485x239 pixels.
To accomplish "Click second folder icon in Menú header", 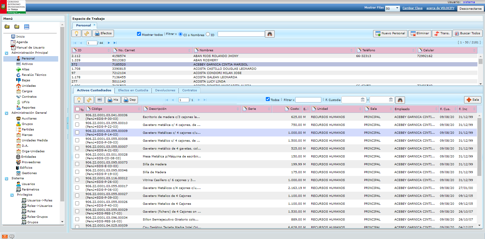I will pyautogui.click(x=17, y=27).
